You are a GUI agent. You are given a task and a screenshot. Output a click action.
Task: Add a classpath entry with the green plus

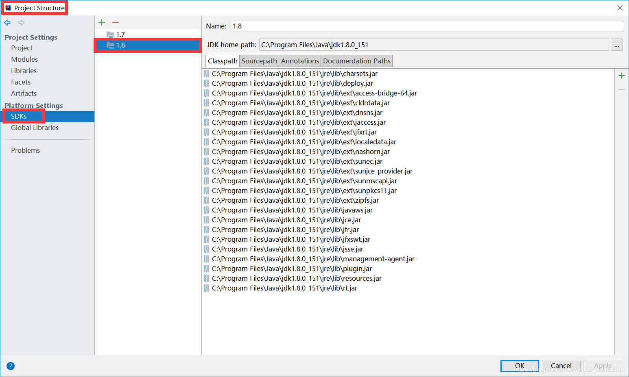[x=622, y=76]
